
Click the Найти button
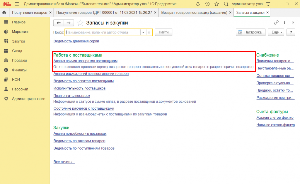point(163,32)
